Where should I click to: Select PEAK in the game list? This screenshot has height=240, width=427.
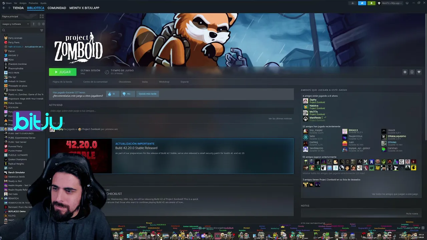click(x=11, y=60)
